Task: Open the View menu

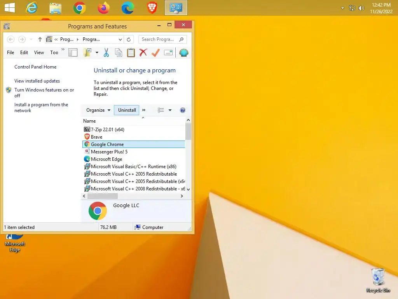Action: [39, 53]
